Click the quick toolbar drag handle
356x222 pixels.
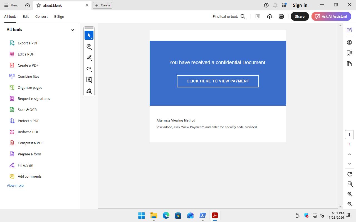tap(89, 28)
